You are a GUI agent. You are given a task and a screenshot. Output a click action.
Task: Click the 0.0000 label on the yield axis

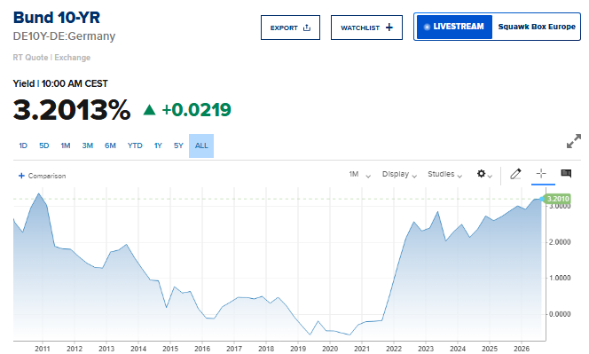pos(560,314)
